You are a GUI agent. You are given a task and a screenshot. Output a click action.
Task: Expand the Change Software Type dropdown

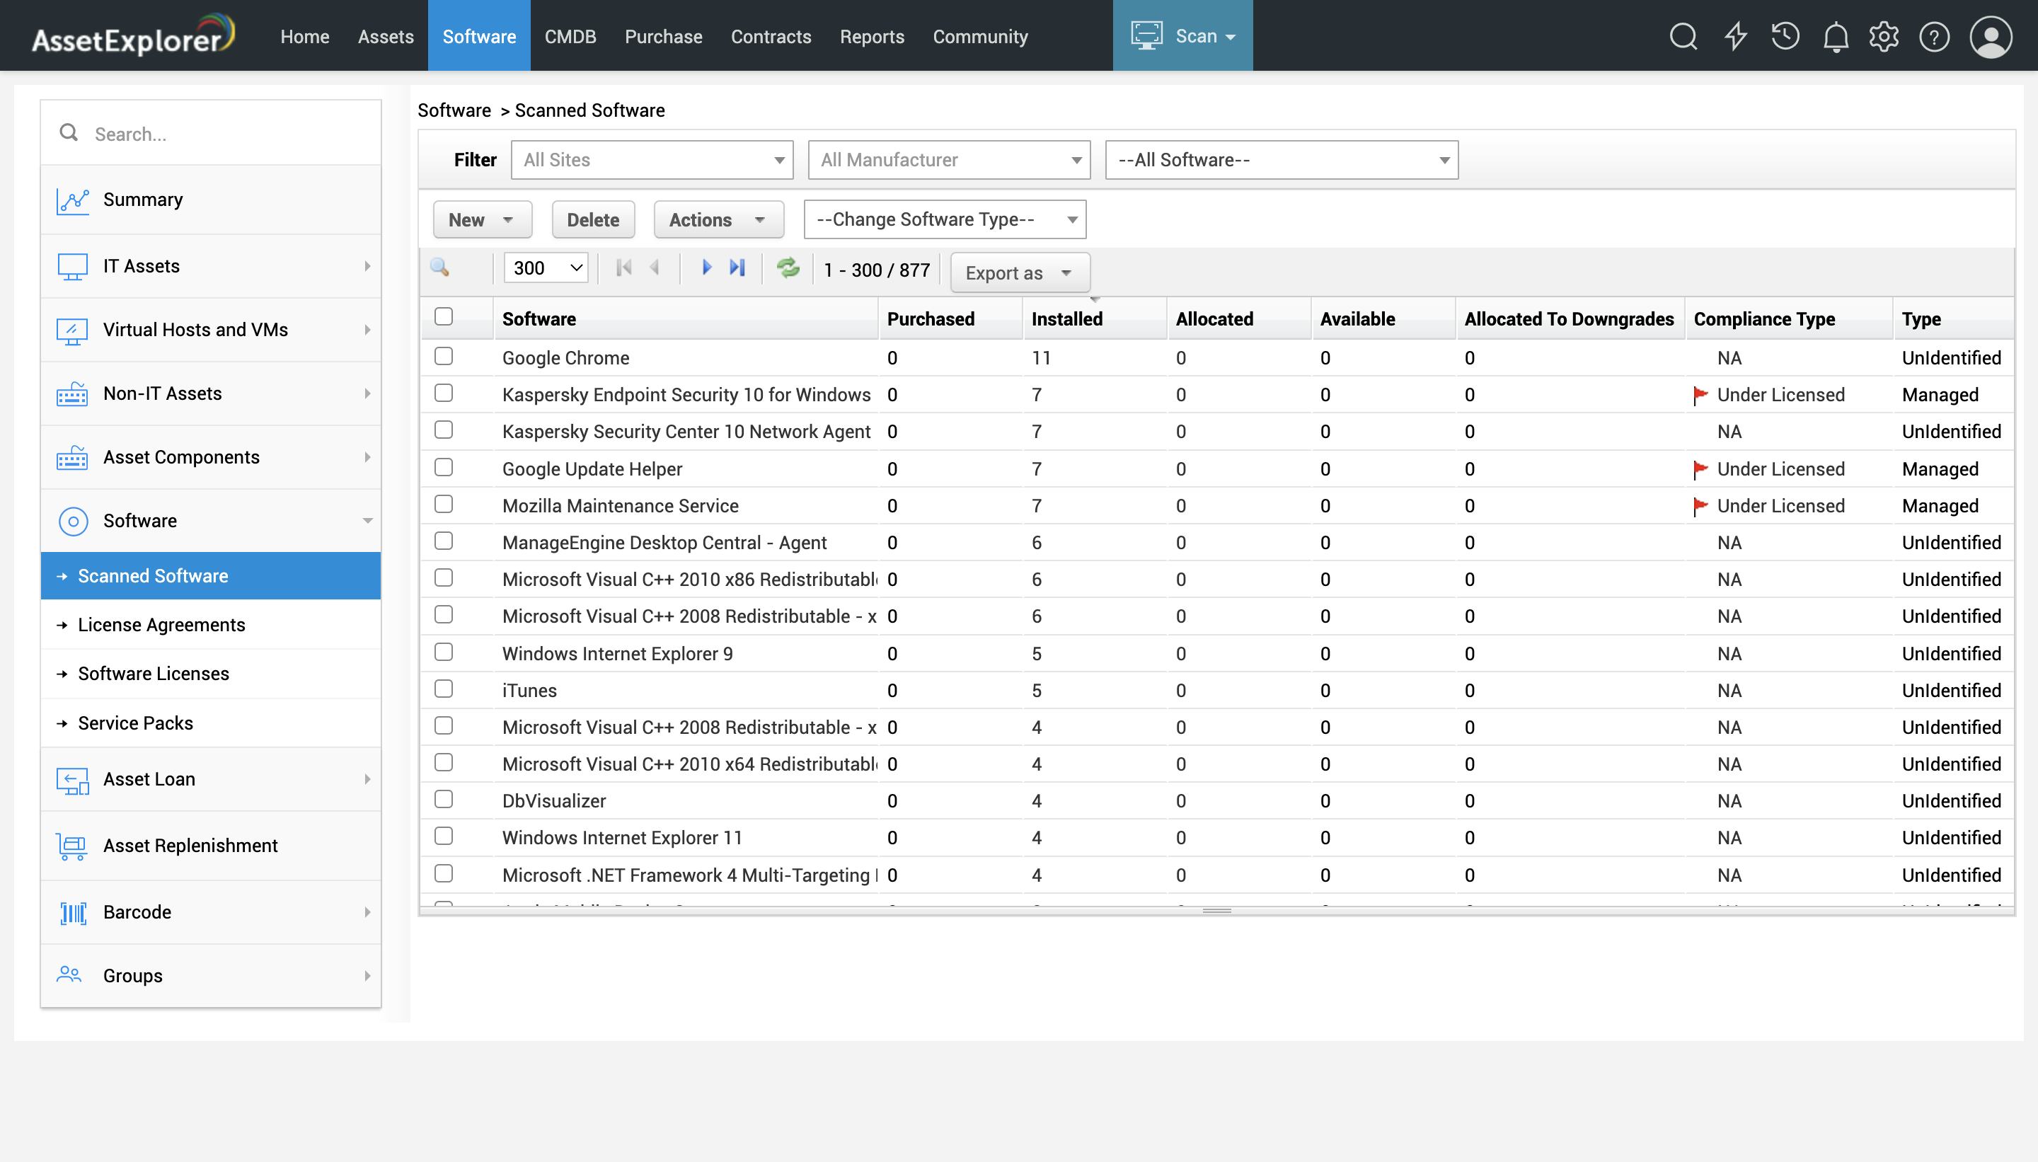1065,219
